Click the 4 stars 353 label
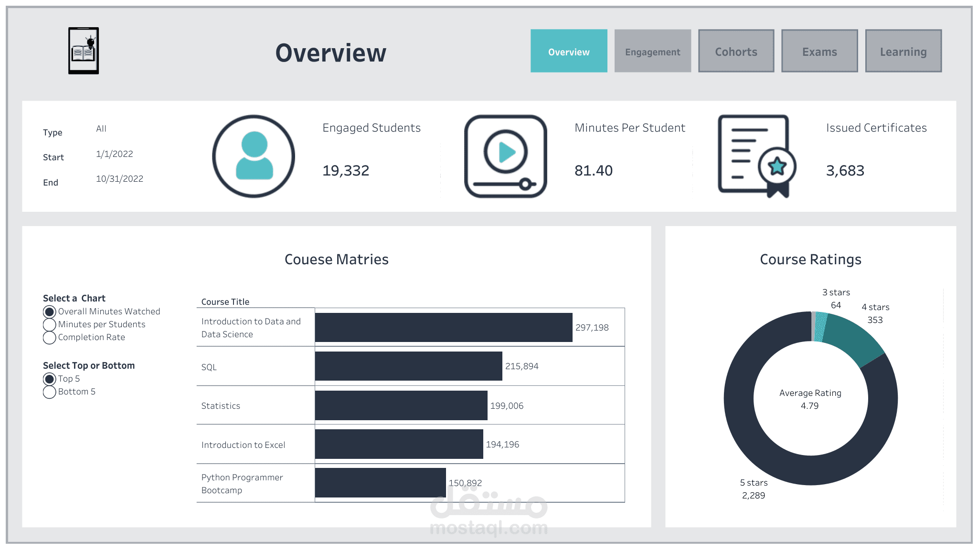The height and width of the screenshot is (549, 978). (x=875, y=313)
